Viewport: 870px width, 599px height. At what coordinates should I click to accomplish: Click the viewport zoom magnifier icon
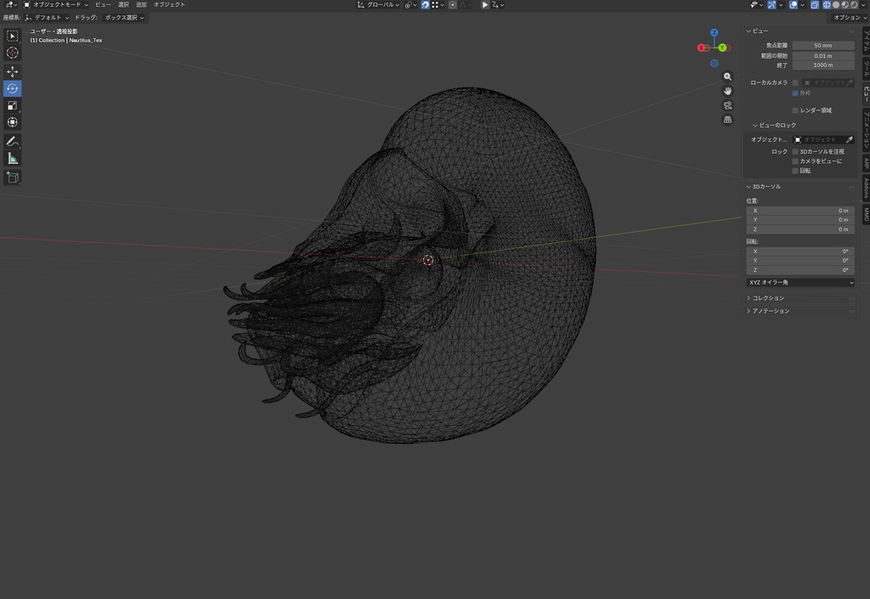coord(727,76)
